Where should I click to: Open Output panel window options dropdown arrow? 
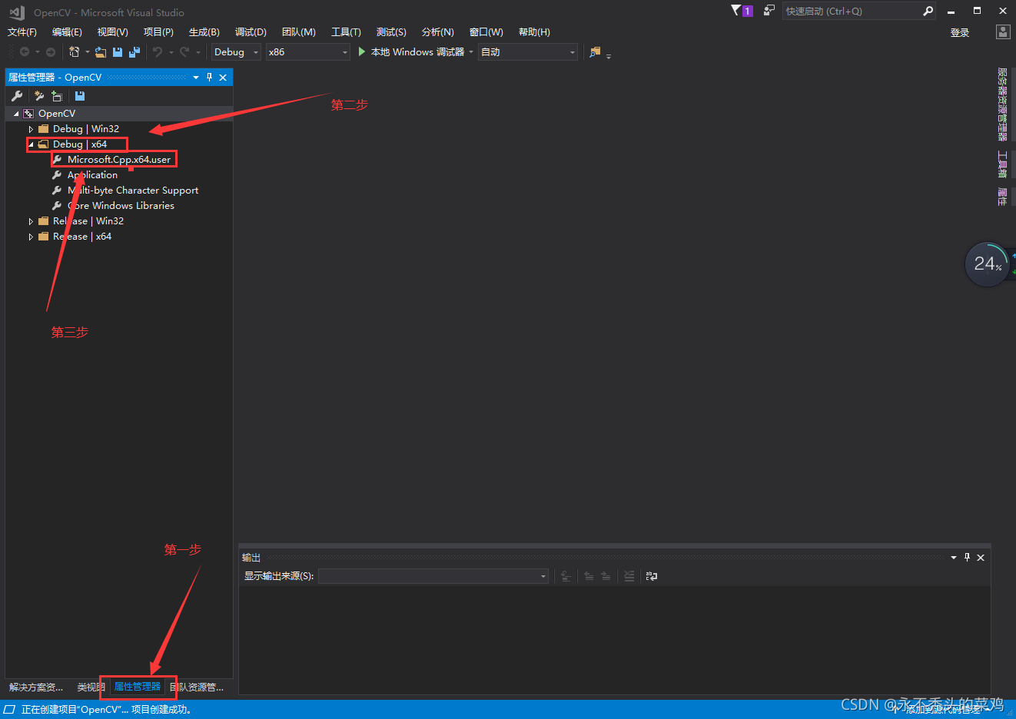coord(954,558)
